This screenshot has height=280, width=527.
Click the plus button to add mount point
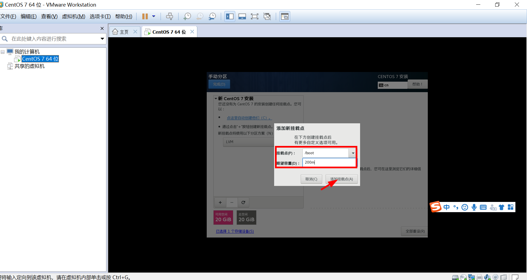click(220, 202)
